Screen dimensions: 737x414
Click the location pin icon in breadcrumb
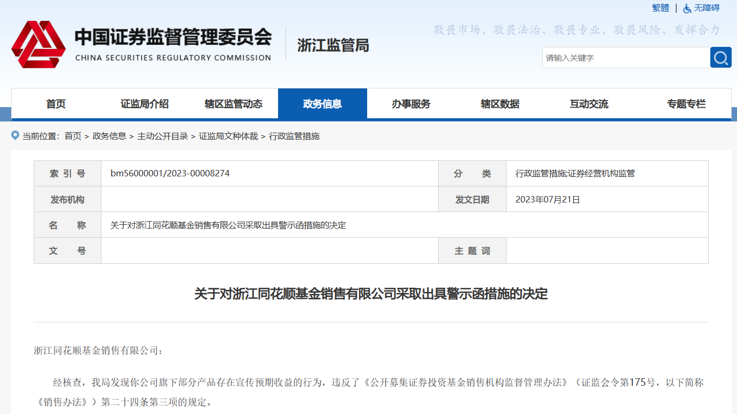pyautogui.click(x=15, y=136)
